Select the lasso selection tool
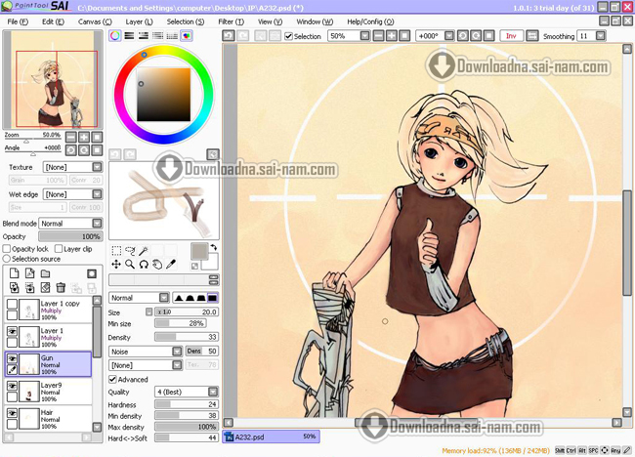 [130, 251]
